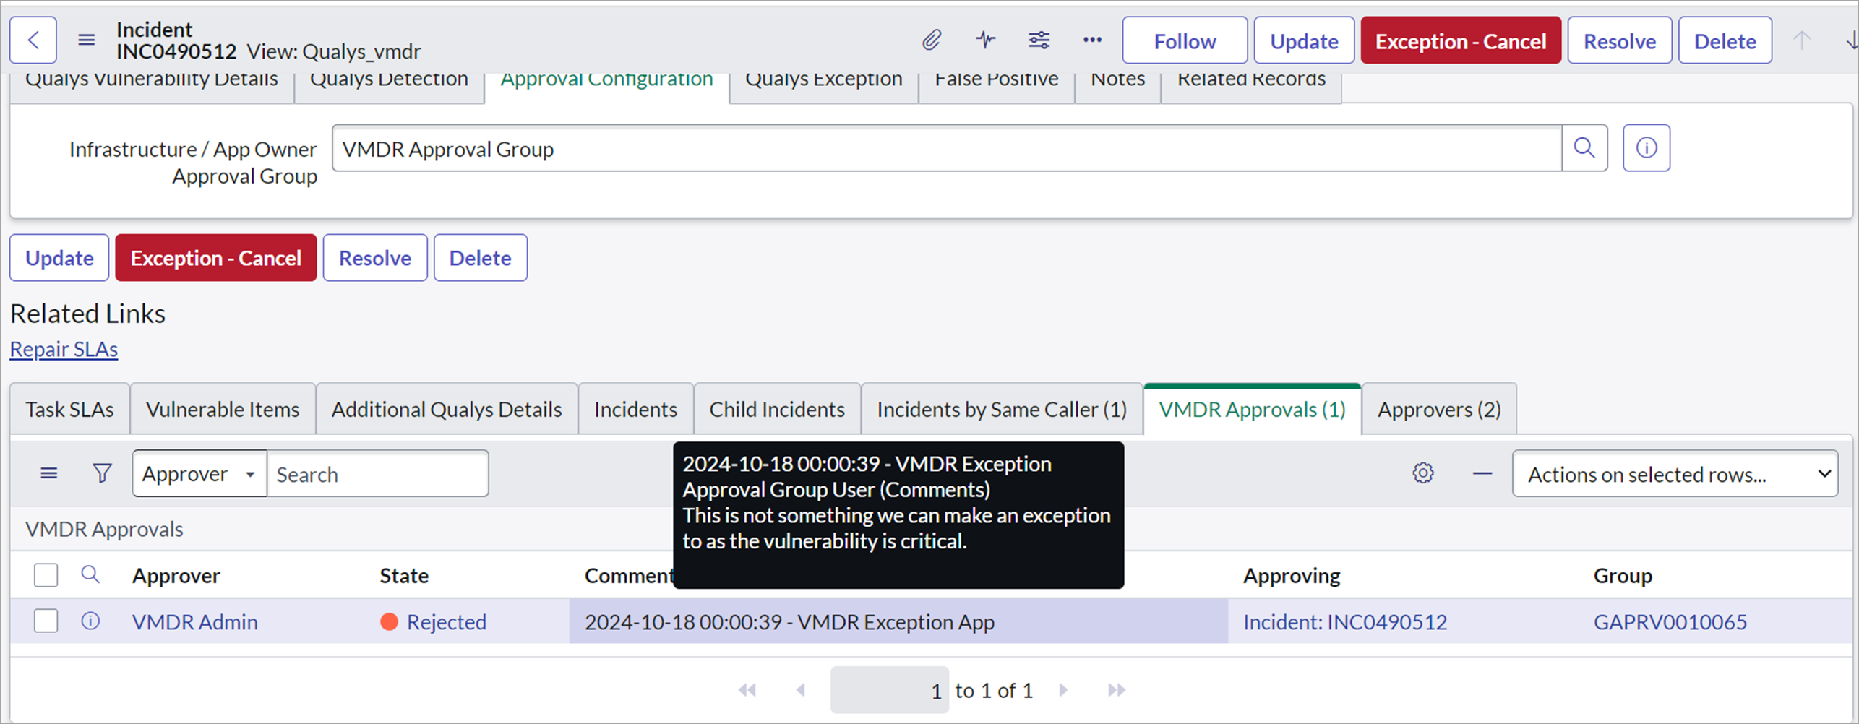The width and height of the screenshot is (1859, 724).
Task: Click the magnifier to look up Approval Group
Action: pyautogui.click(x=1585, y=148)
